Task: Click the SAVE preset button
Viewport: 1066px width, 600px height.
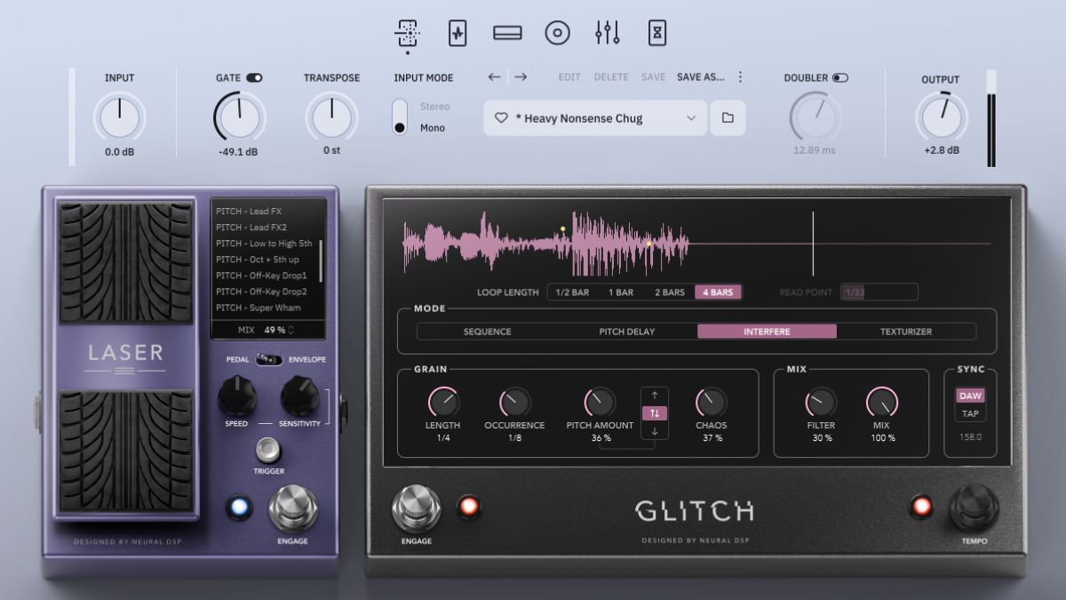Action: tap(653, 77)
